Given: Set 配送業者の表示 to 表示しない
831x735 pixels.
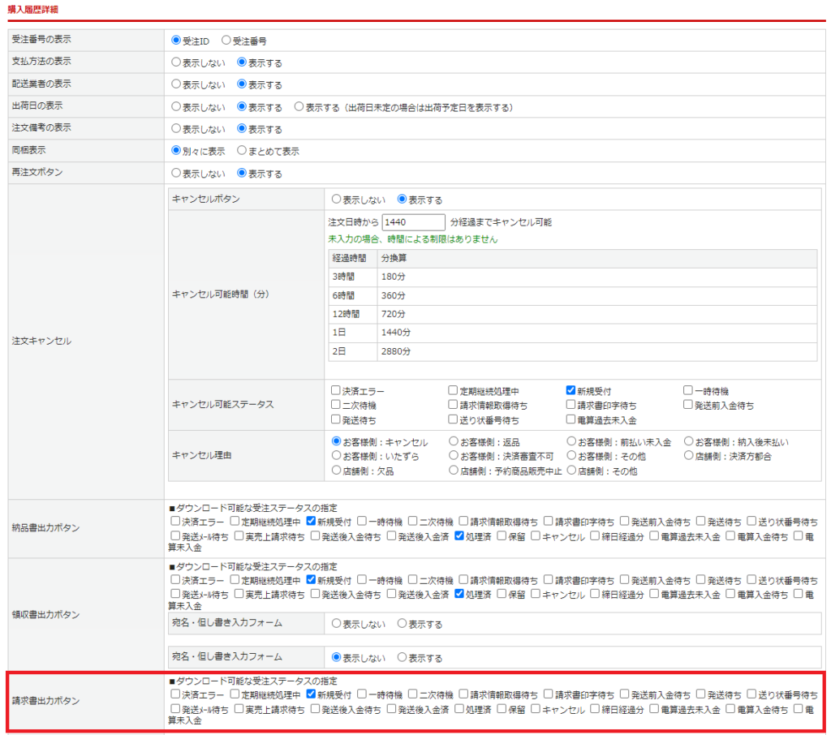Looking at the screenshot, I should pyautogui.click(x=176, y=84).
